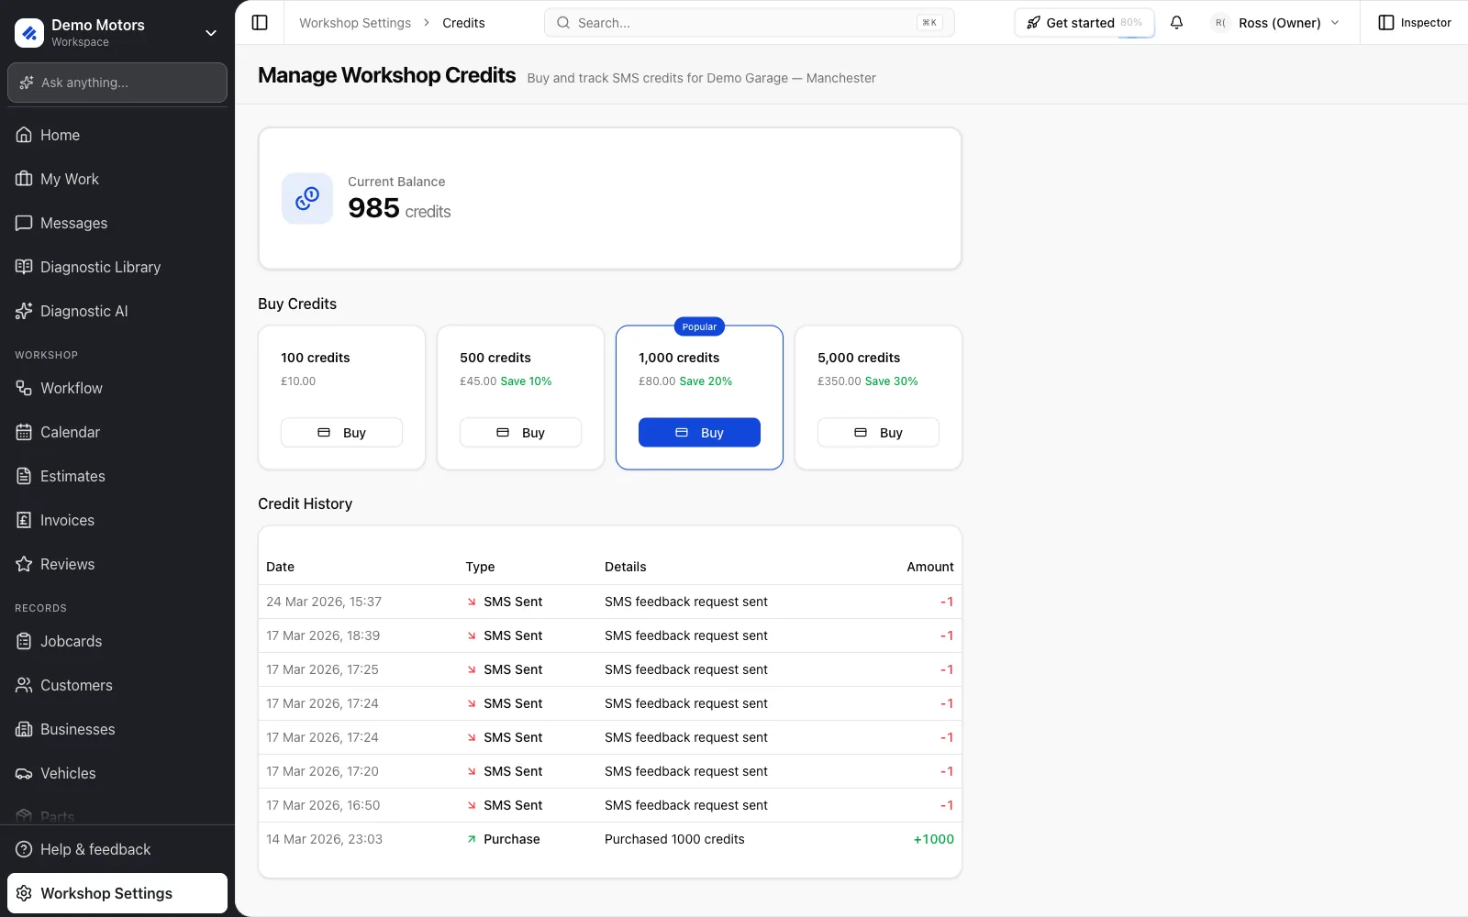Open the Diagnostic Library
Viewport: 1468px width, 917px height.
[x=117, y=267]
